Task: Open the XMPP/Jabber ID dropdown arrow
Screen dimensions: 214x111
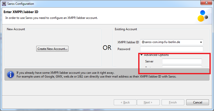Action: coord(201,42)
